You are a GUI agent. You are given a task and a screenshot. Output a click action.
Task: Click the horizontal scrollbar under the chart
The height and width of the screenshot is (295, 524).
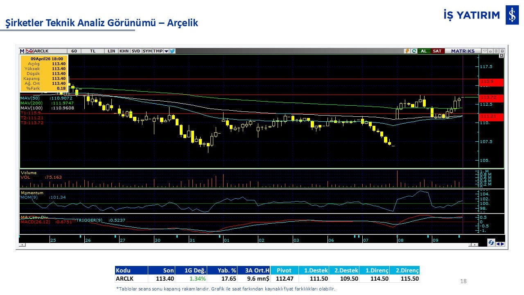click(246, 245)
